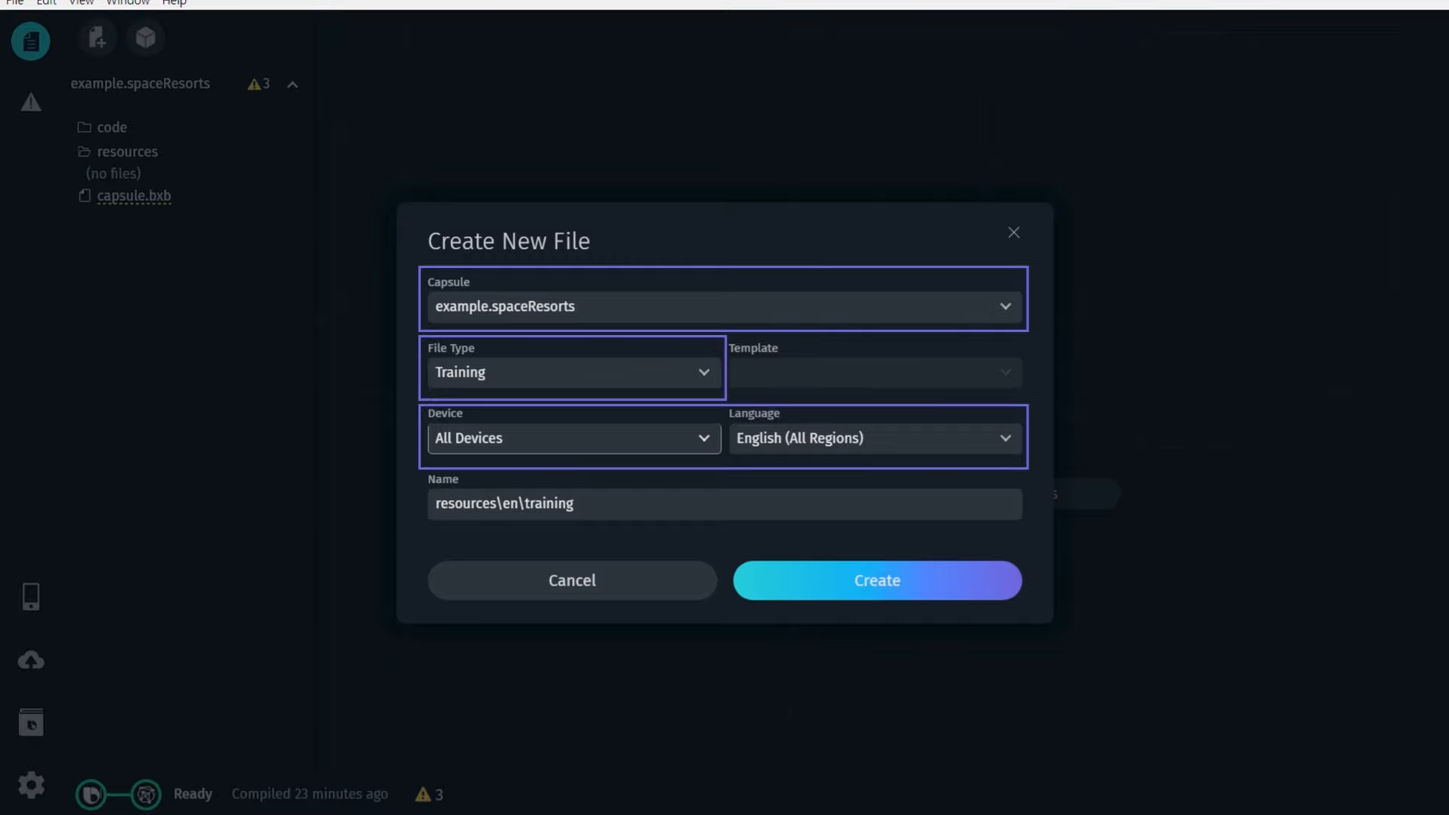Open the All Devices dropdown
This screenshot has height=815, width=1449.
574,438
